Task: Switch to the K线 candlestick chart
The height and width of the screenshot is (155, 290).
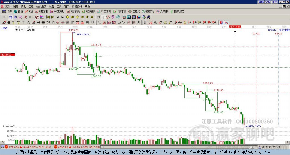Action: (29, 11)
